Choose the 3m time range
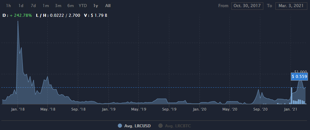This screenshot has width=310, height=130. tap(58, 6)
